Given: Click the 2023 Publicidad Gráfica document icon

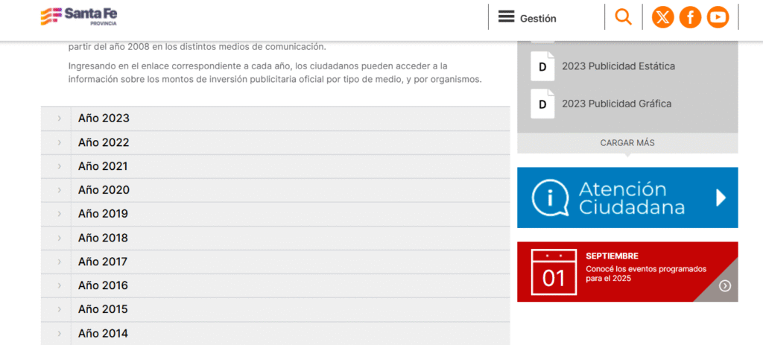Looking at the screenshot, I should coord(542,104).
